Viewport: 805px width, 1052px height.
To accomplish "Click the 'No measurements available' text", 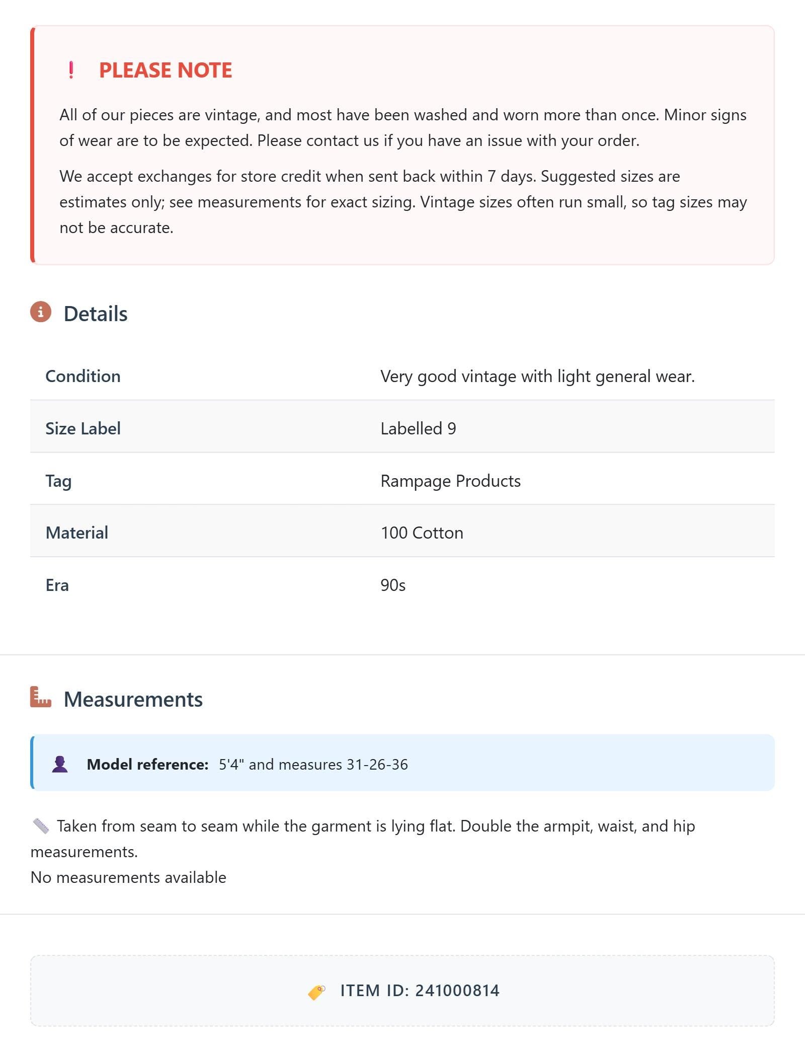I will [x=128, y=877].
